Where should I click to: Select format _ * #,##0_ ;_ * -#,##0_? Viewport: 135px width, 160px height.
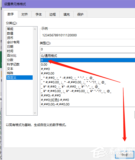click(x=88, y=78)
